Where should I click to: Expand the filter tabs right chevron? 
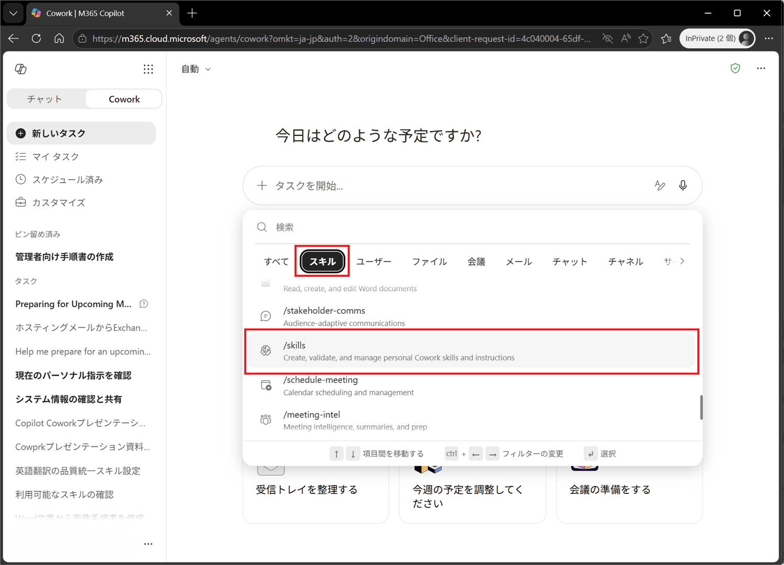(x=682, y=261)
